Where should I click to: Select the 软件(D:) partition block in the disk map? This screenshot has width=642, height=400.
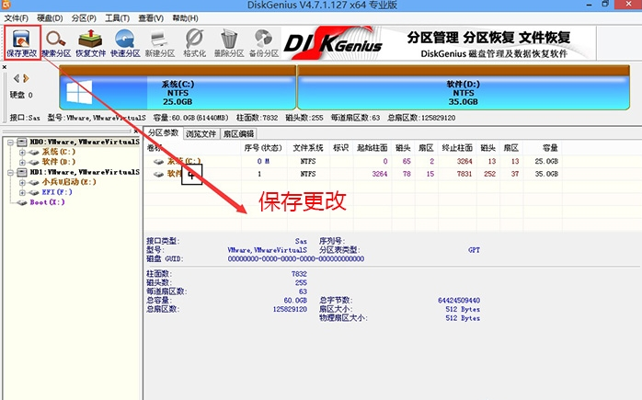(462, 91)
